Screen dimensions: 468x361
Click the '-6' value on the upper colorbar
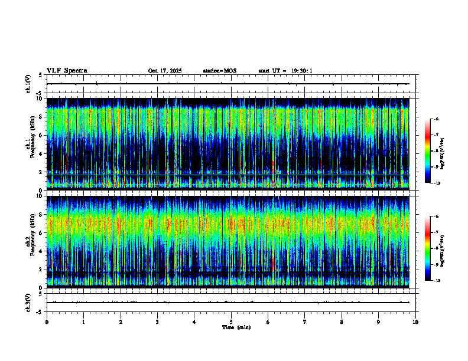pos(436,119)
